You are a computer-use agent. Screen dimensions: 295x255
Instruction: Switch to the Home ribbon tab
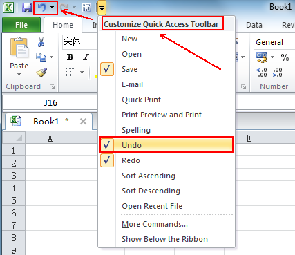[63, 25]
